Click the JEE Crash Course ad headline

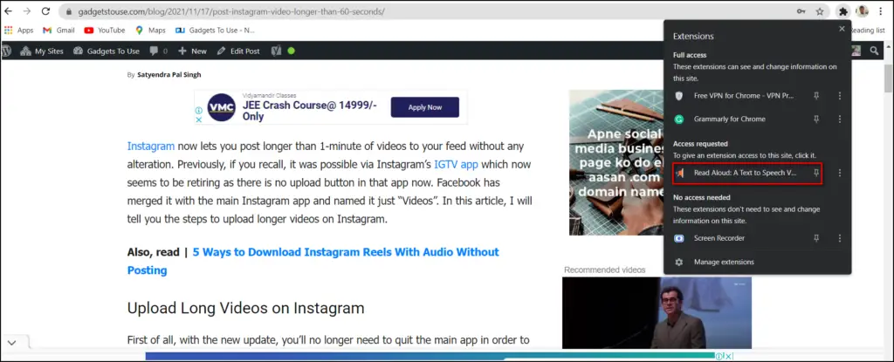pos(310,111)
